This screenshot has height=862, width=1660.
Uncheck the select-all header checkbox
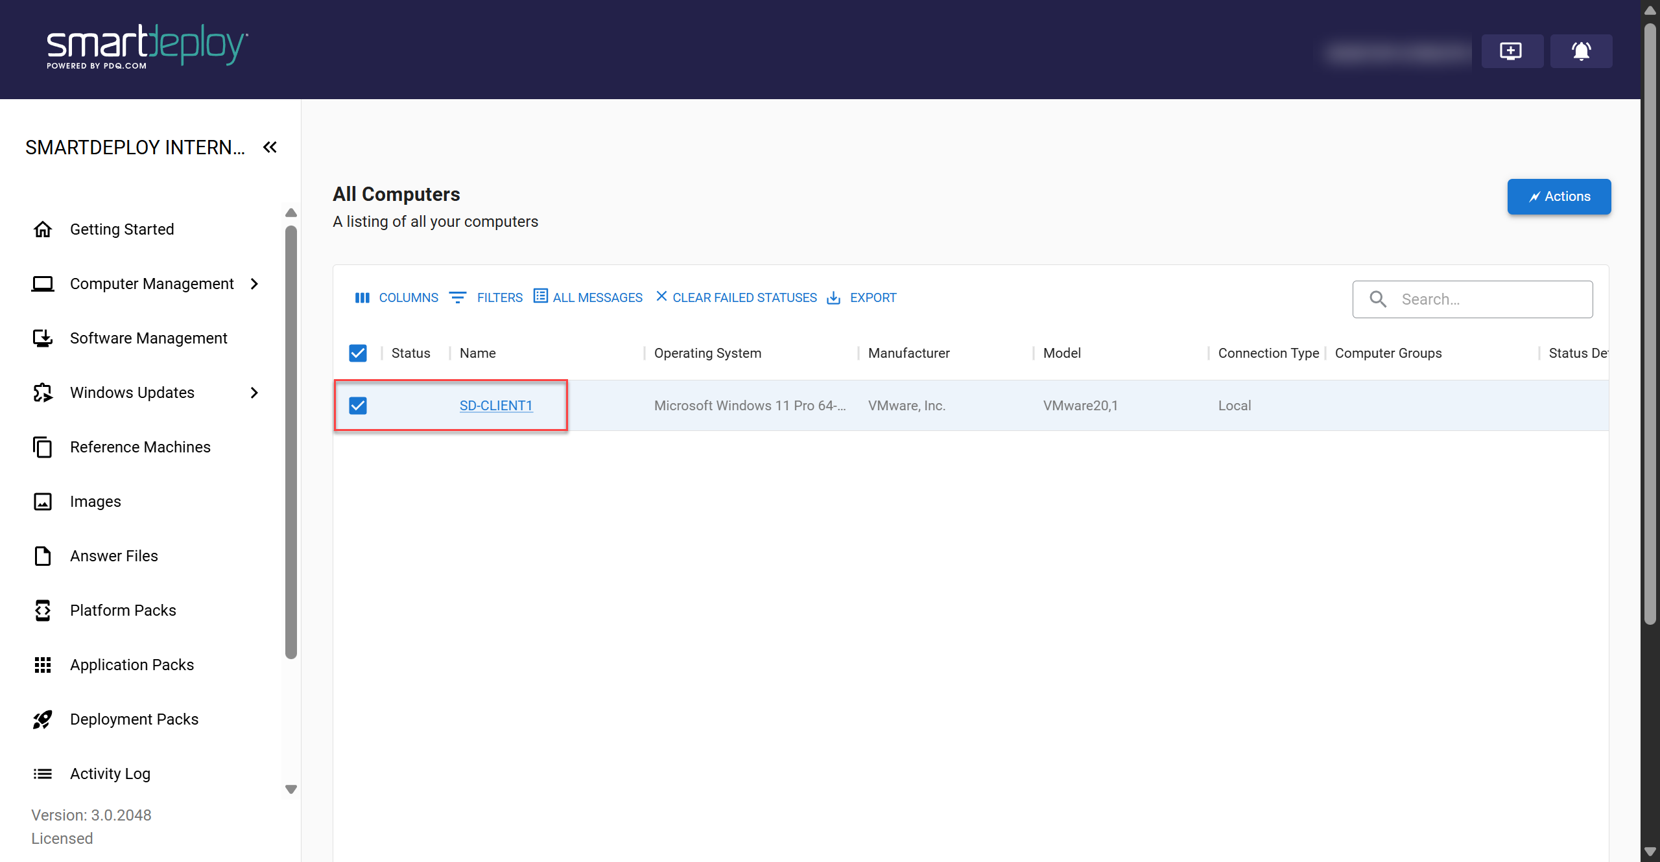pyautogui.click(x=358, y=353)
